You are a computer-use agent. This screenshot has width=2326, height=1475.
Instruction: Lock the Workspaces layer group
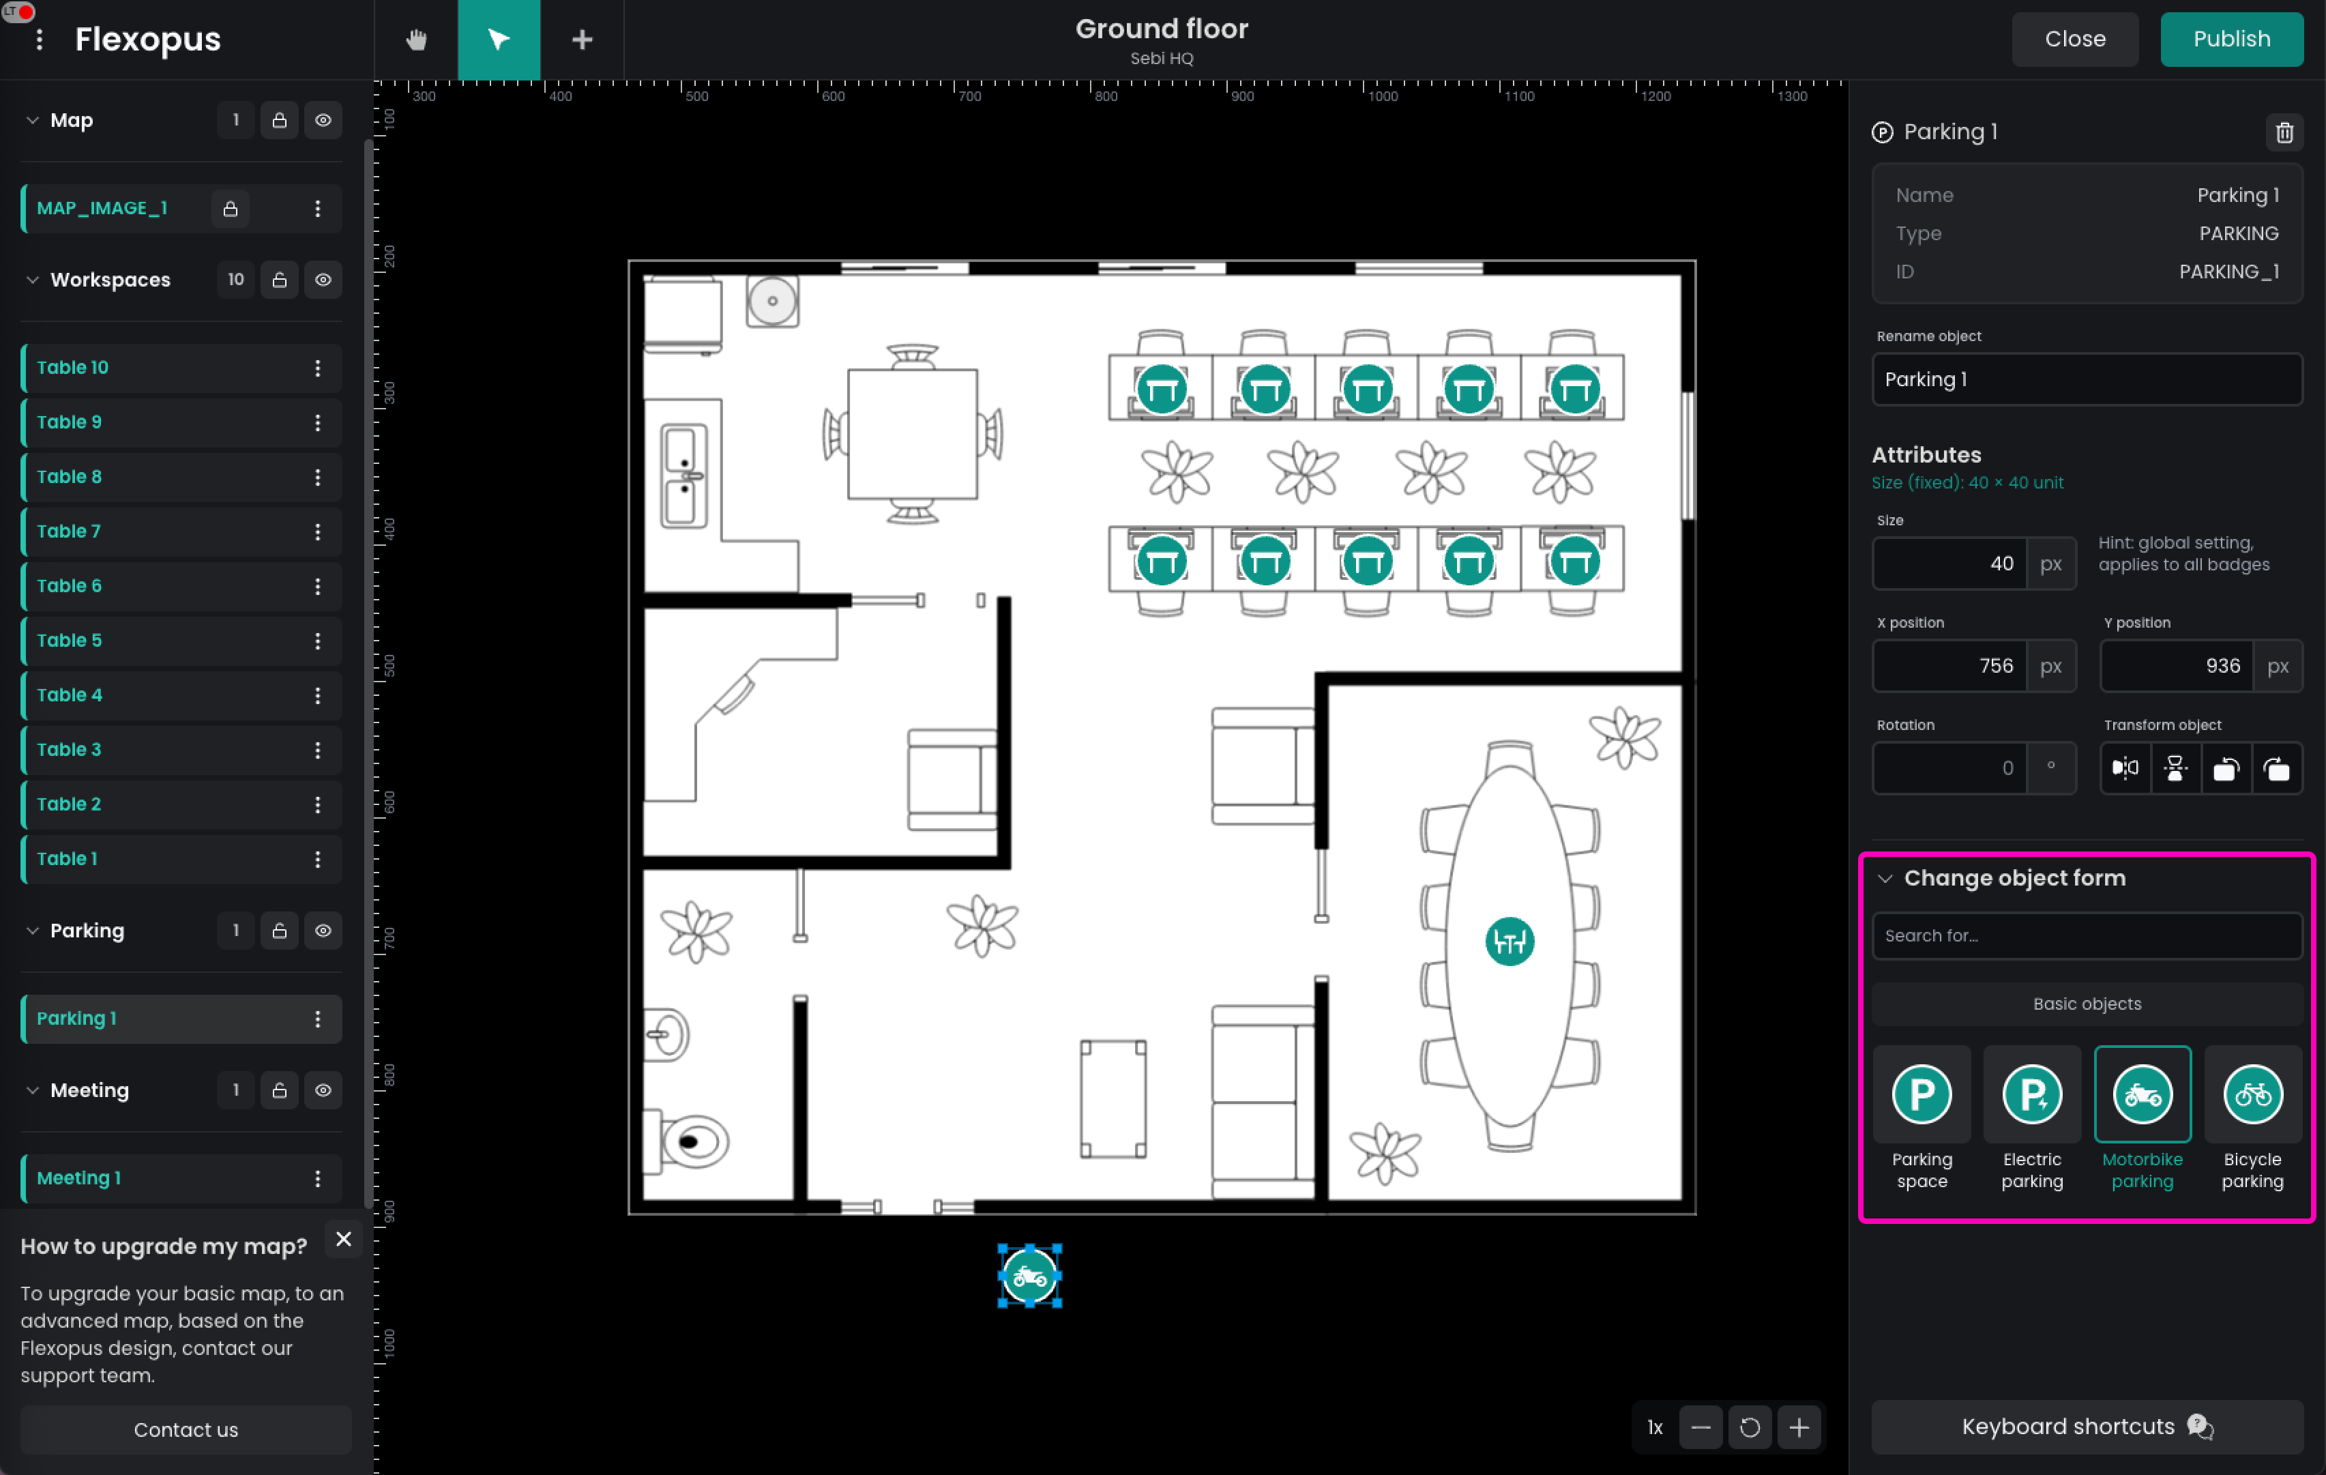279,280
